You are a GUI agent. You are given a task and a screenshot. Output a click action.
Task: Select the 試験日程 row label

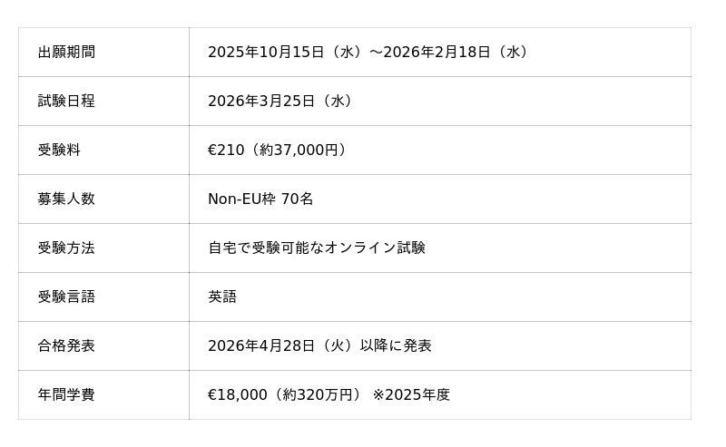[66, 101]
